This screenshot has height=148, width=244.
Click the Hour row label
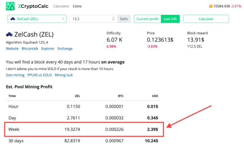pos(13,106)
